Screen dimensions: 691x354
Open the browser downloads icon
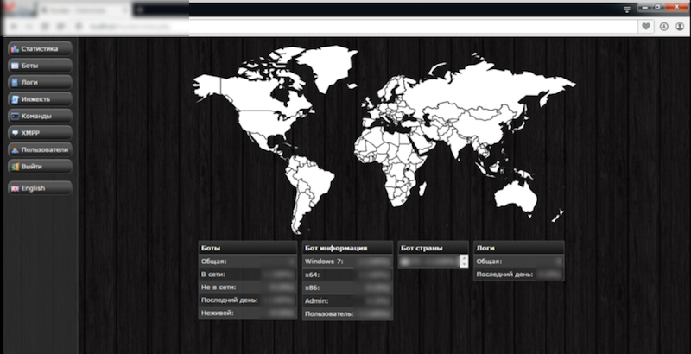[x=663, y=27]
